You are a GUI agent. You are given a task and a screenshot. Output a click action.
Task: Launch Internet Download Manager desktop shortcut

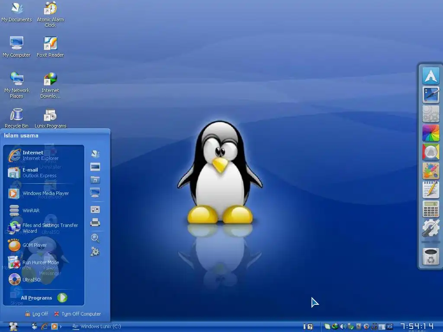(50, 85)
